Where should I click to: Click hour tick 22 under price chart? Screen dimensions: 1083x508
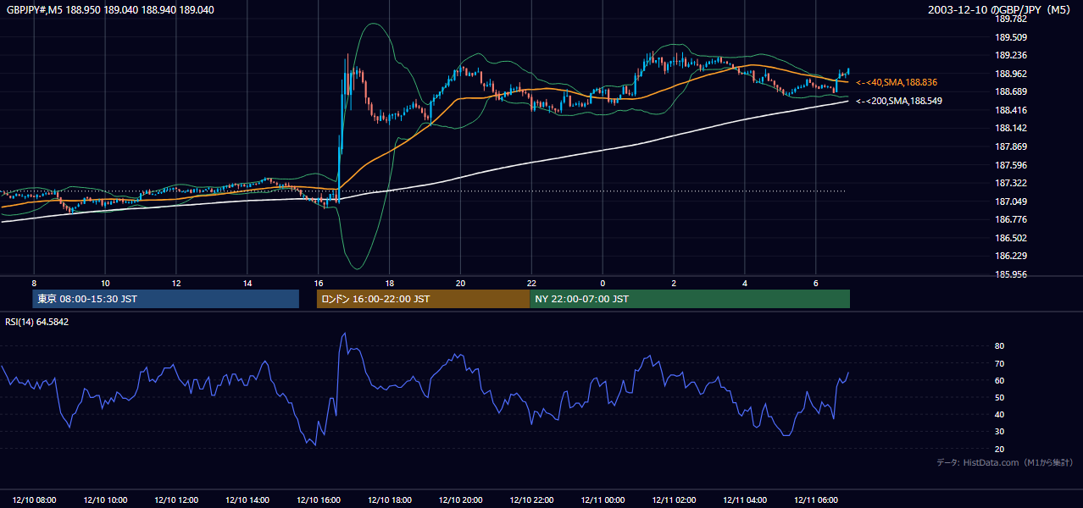point(531,283)
